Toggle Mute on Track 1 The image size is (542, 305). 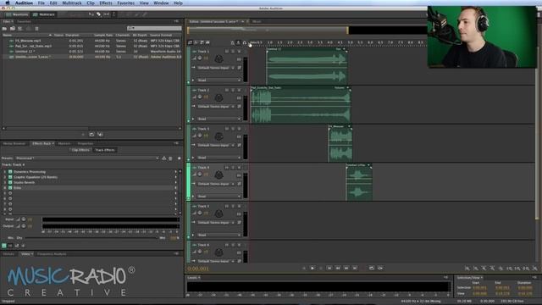pyautogui.click(x=227, y=51)
